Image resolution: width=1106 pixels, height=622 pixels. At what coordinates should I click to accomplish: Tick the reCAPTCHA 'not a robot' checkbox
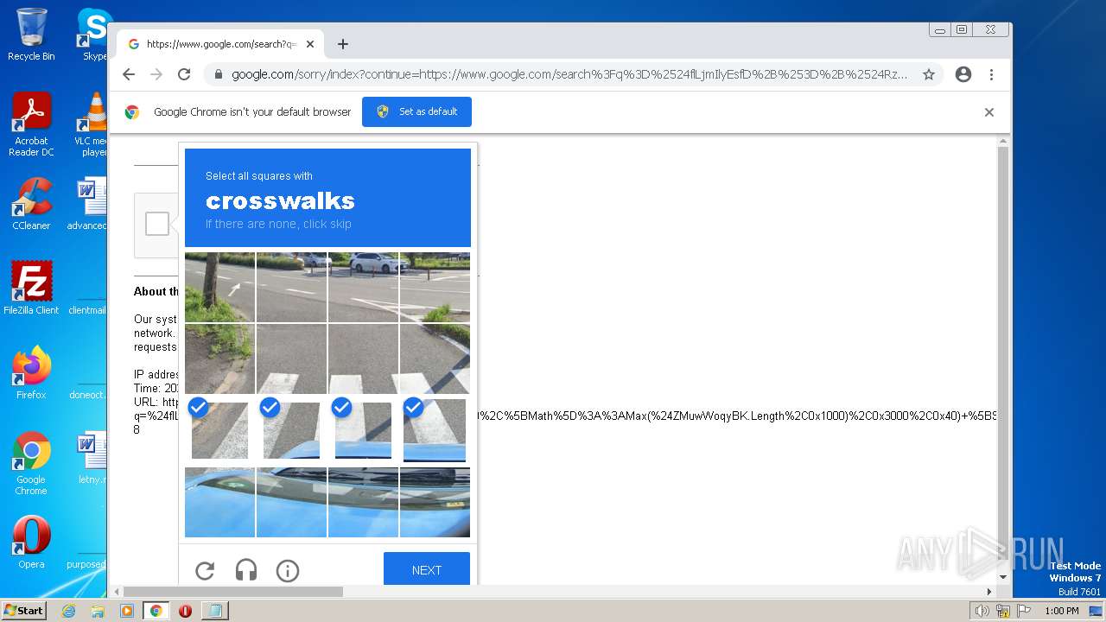point(157,224)
